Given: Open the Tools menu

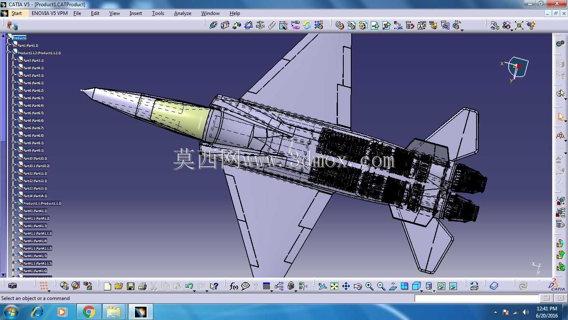Looking at the screenshot, I should click(158, 13).
